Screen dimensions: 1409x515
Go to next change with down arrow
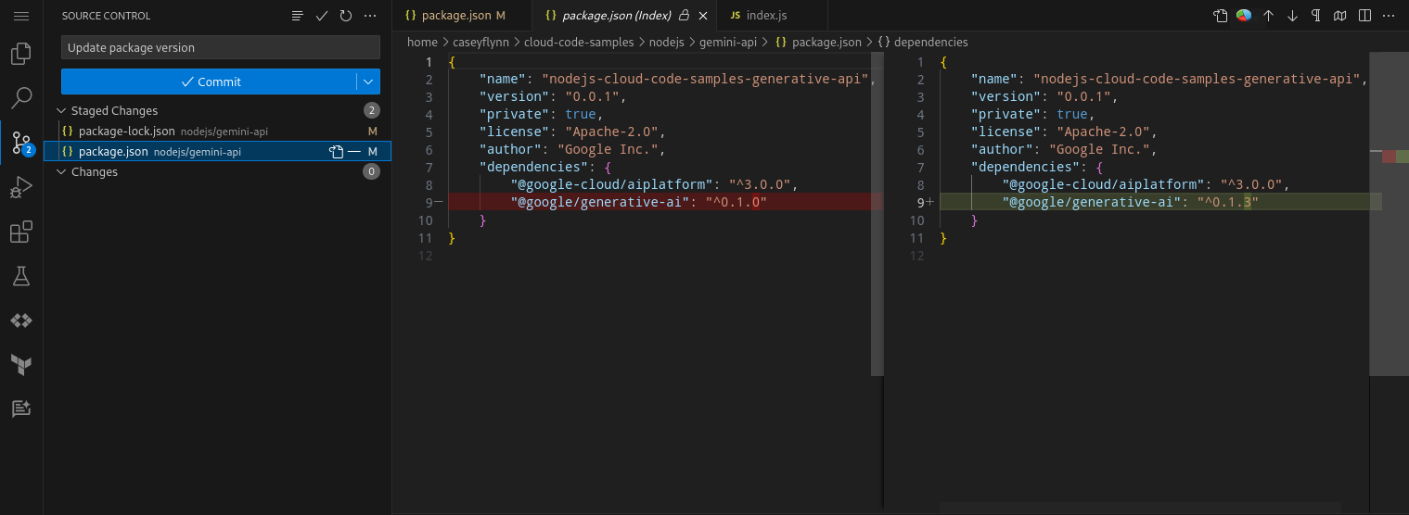pos(1292,16)
